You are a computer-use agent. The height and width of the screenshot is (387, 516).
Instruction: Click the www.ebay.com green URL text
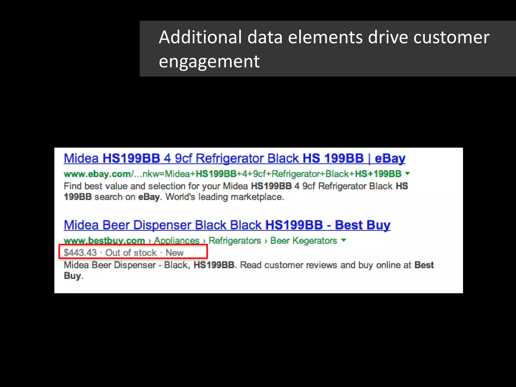tap(233, 174)
